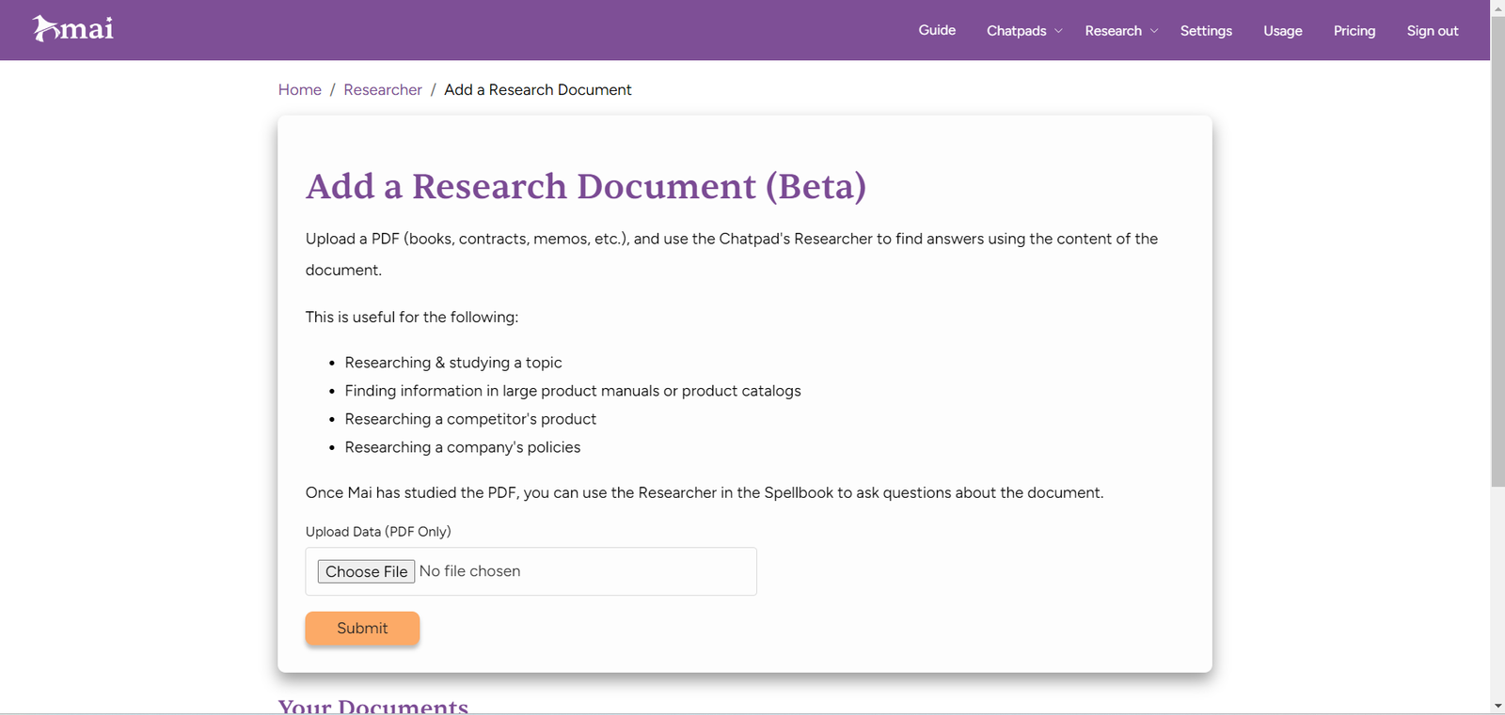Open the Guide page

tap(937, 30)
